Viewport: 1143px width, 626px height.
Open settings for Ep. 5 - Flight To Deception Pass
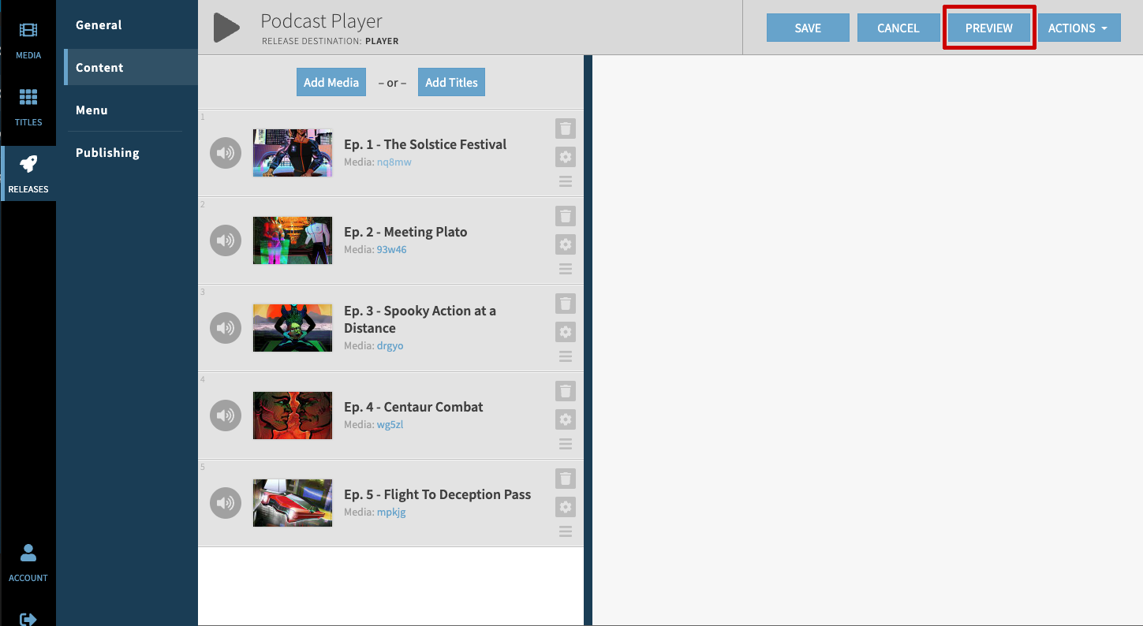(565, 507)
